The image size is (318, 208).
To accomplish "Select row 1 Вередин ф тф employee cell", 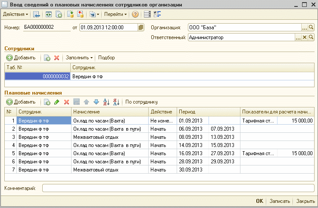I will tap(44, 121).
